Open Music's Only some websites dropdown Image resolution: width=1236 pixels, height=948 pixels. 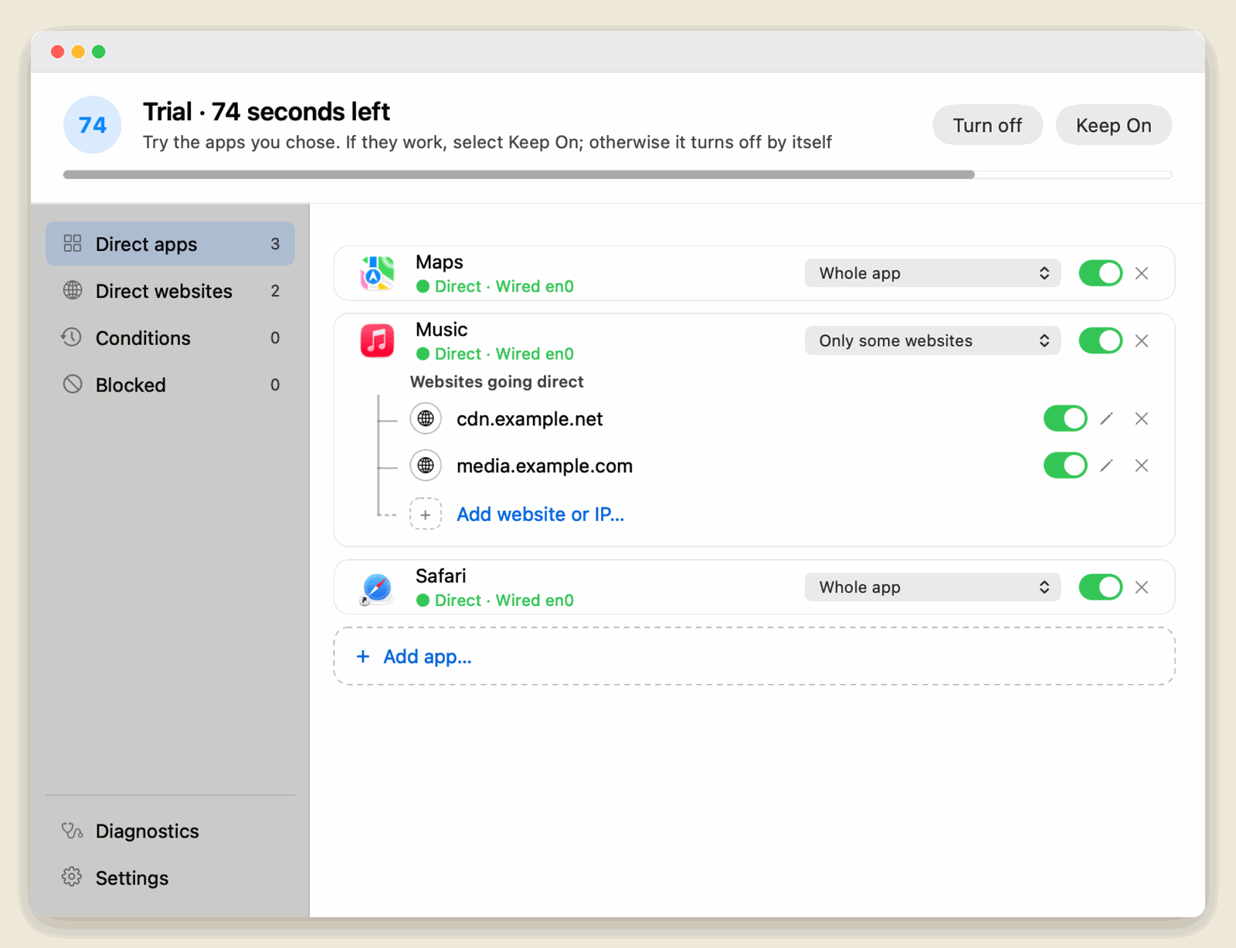pyautogui.click(x=932, y=340)
